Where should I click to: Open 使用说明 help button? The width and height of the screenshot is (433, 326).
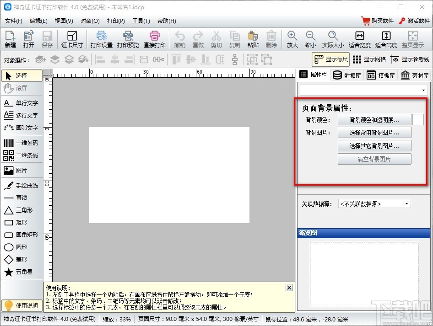click(22, 305)
